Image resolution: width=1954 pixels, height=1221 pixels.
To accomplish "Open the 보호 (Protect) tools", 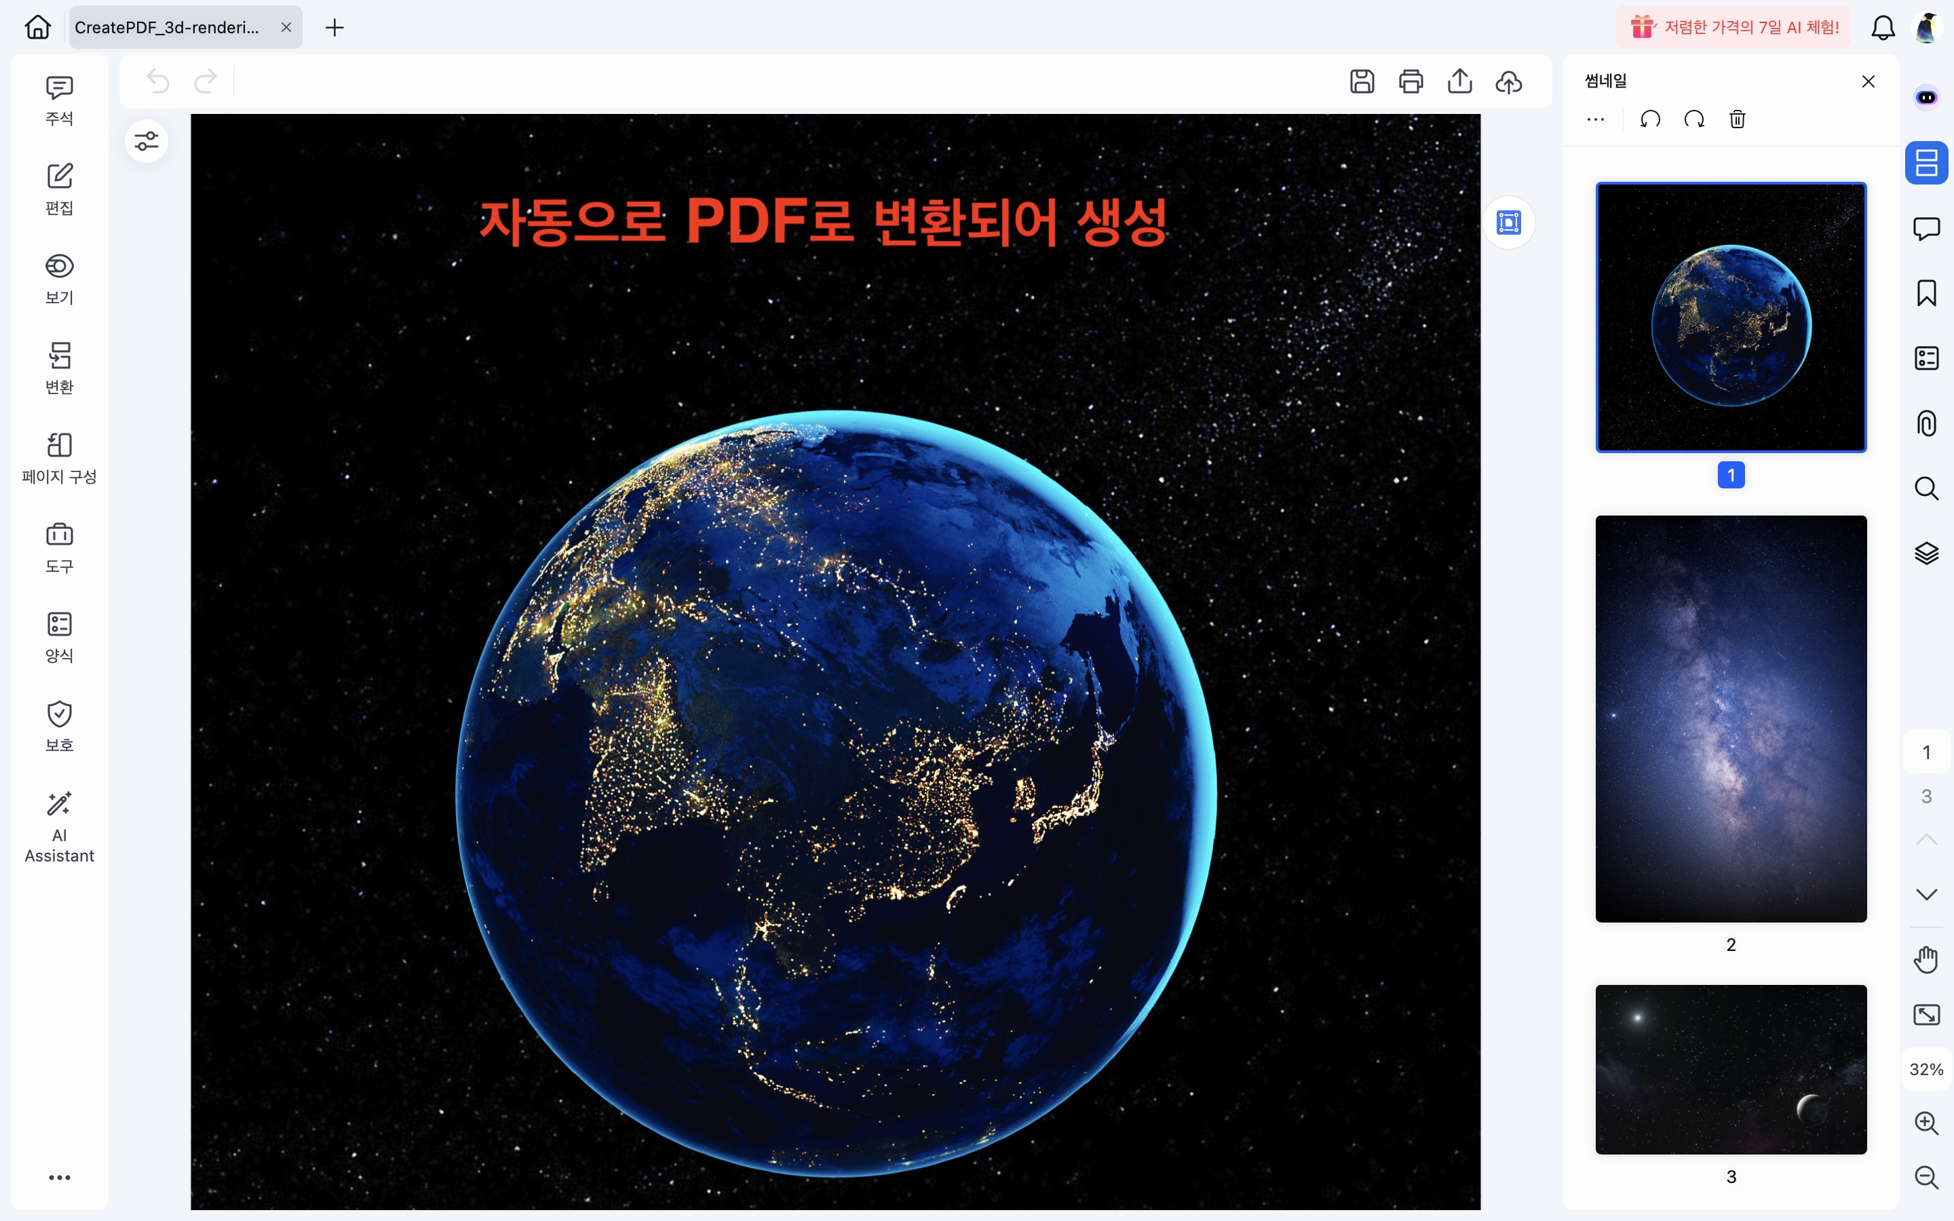I will tap(59, 724).
